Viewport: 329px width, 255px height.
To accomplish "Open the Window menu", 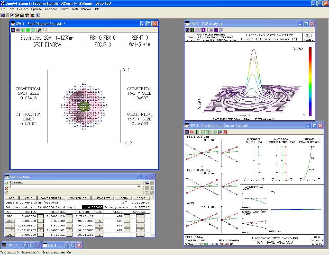I will tap(86, 9).
